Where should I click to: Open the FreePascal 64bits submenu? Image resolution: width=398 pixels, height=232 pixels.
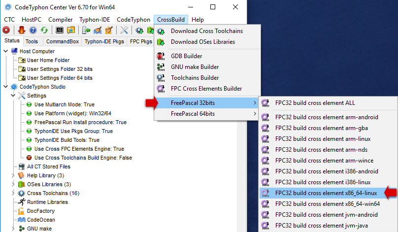point(193,114)
